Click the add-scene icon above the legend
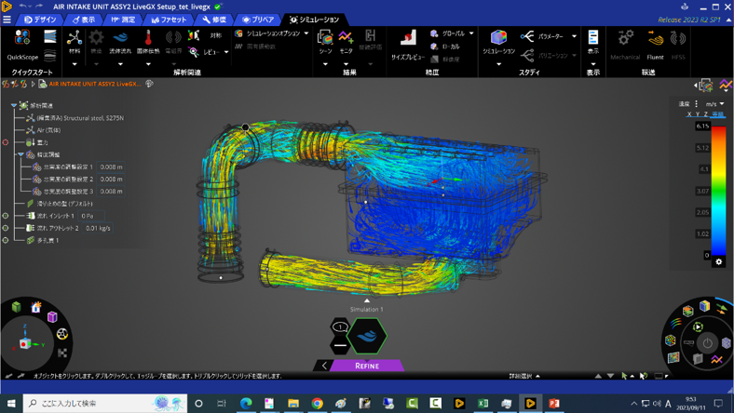This screenshot has height=413, width=734. click(706, 86)
